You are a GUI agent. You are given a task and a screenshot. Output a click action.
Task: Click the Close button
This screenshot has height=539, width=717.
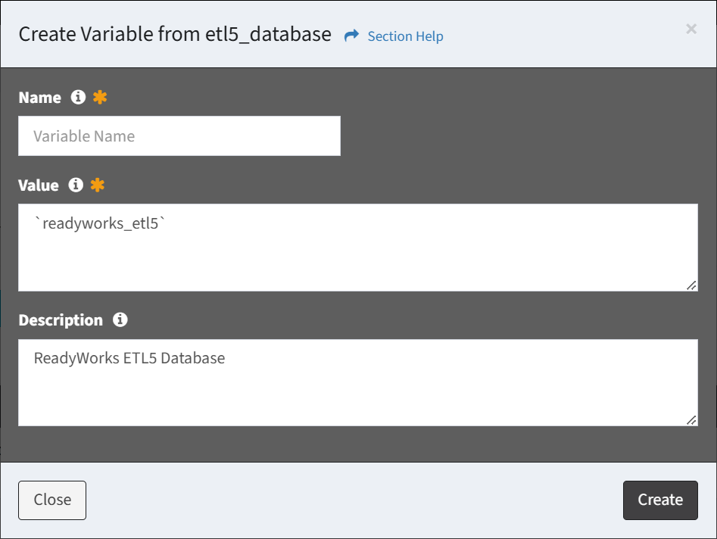tap(52, 500)
